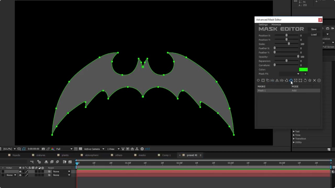The height and width of the screenshot is (188, 335).
Task: Delete the mask with the X icon
Action: pos(314,80)
